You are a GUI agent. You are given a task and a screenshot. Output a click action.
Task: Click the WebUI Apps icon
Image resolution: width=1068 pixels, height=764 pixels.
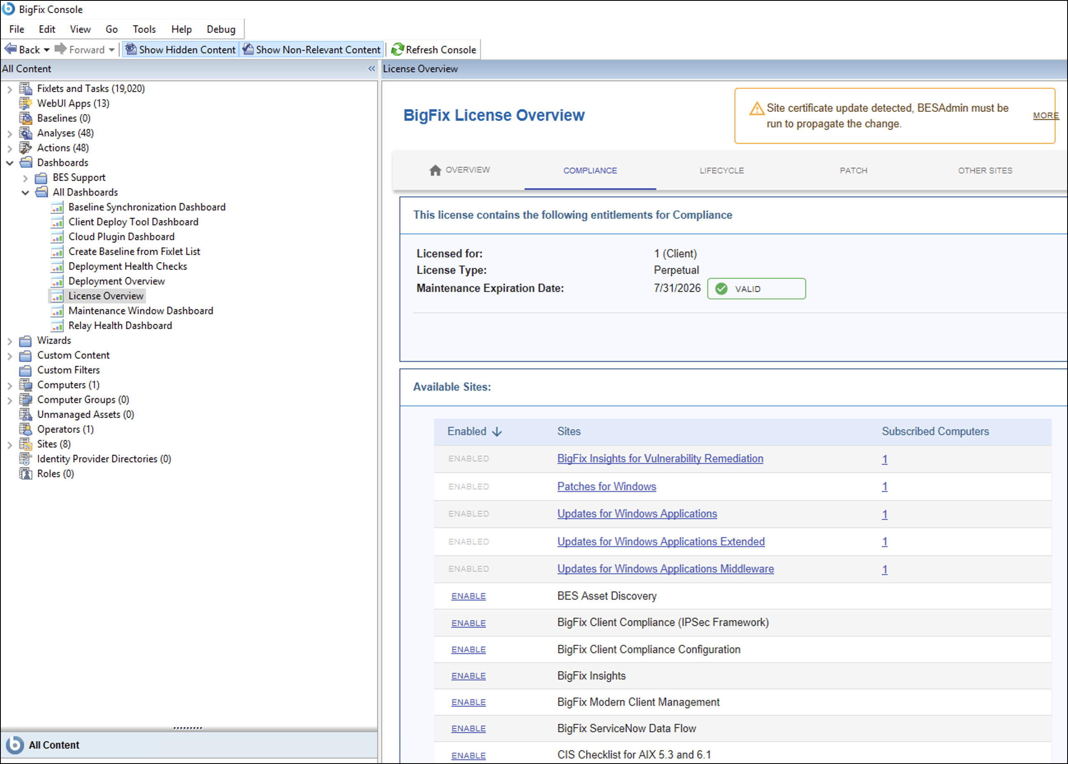[26, 103]
